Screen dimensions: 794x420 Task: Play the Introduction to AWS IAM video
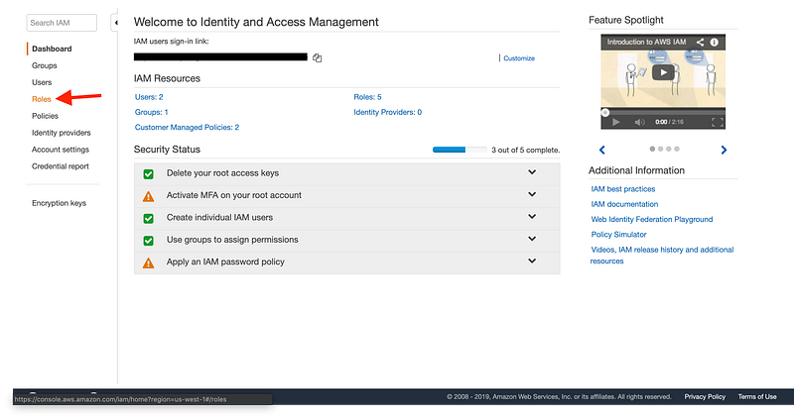663,72
